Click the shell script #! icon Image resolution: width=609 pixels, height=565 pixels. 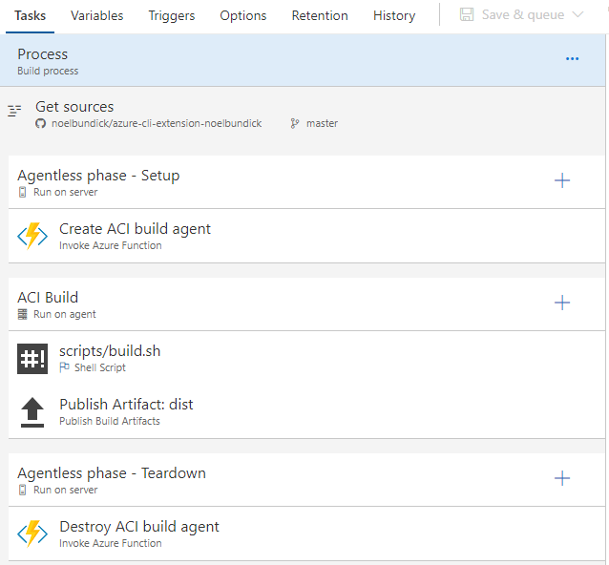32,359
